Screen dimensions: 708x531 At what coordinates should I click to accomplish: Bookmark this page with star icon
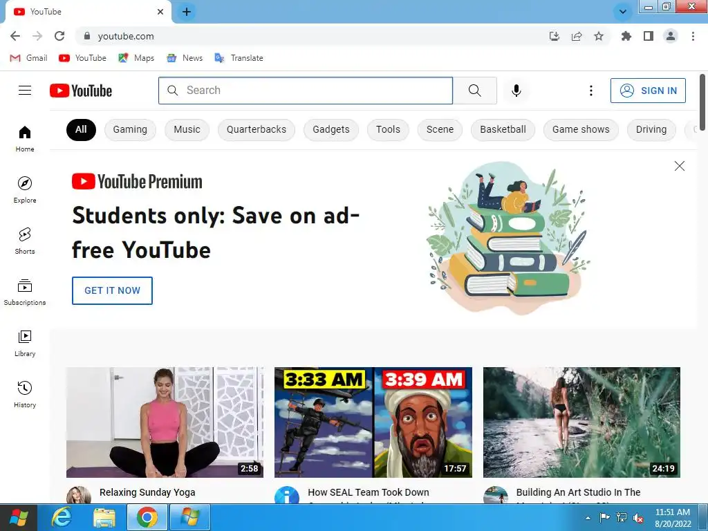click(599, 36)
